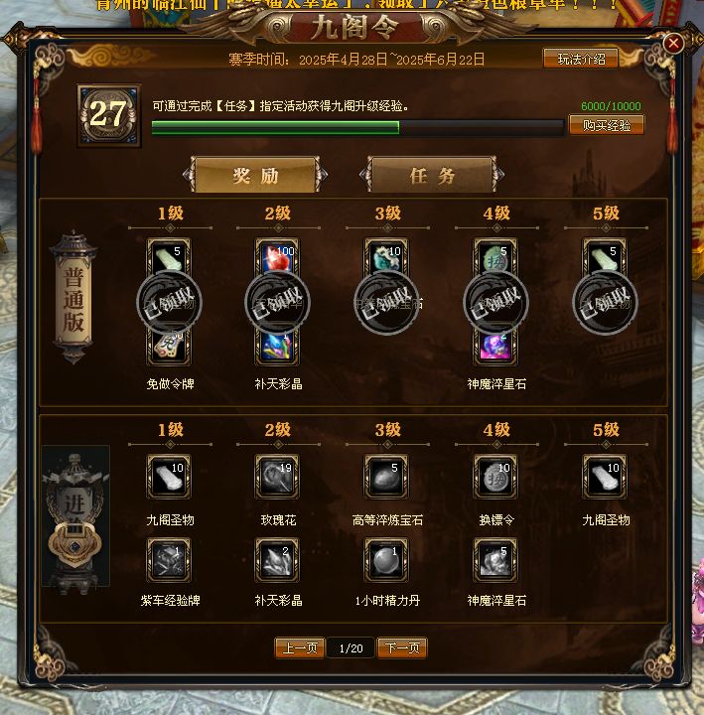
Task: Select the 1小时精力丹 reward icon
Action: (386, 560)
